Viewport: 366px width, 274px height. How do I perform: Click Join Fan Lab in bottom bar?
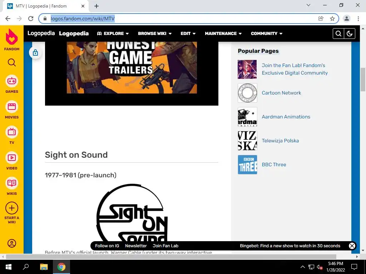coord(165,245)
